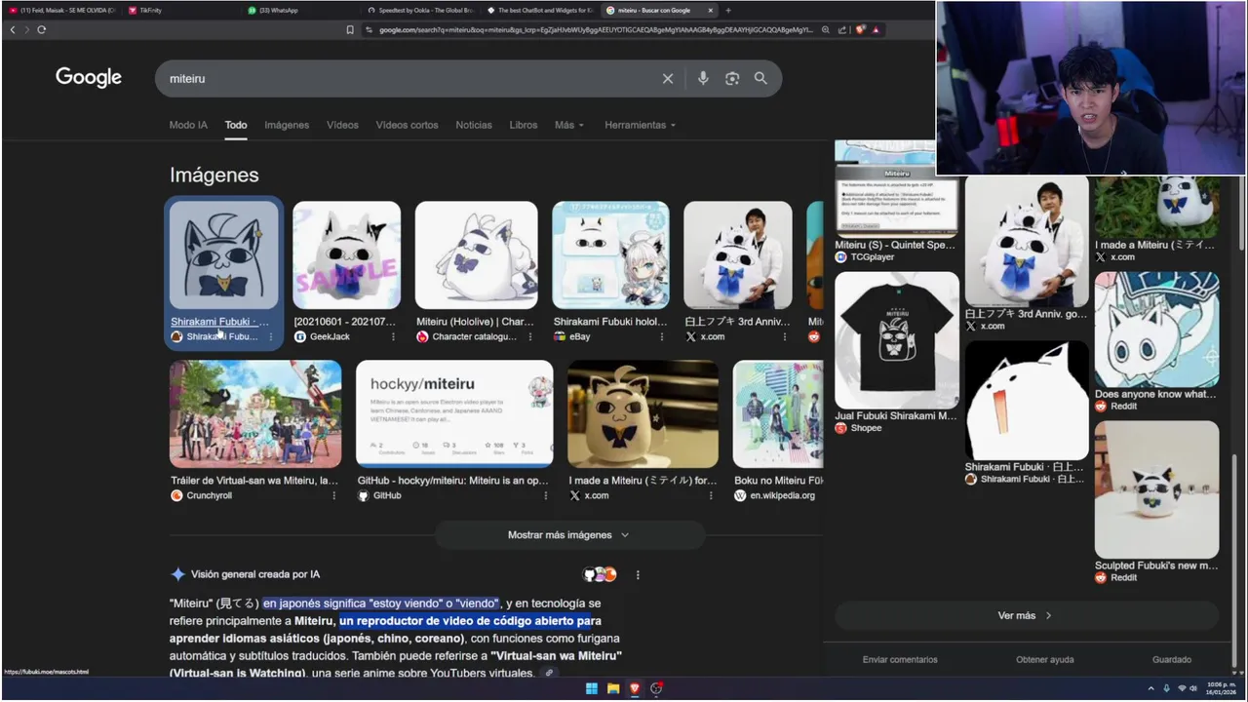
Task: Open the Windows Start menu
Action: click(591, 688)
